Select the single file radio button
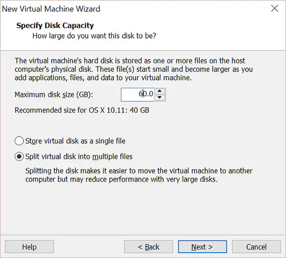 [19, 141]
